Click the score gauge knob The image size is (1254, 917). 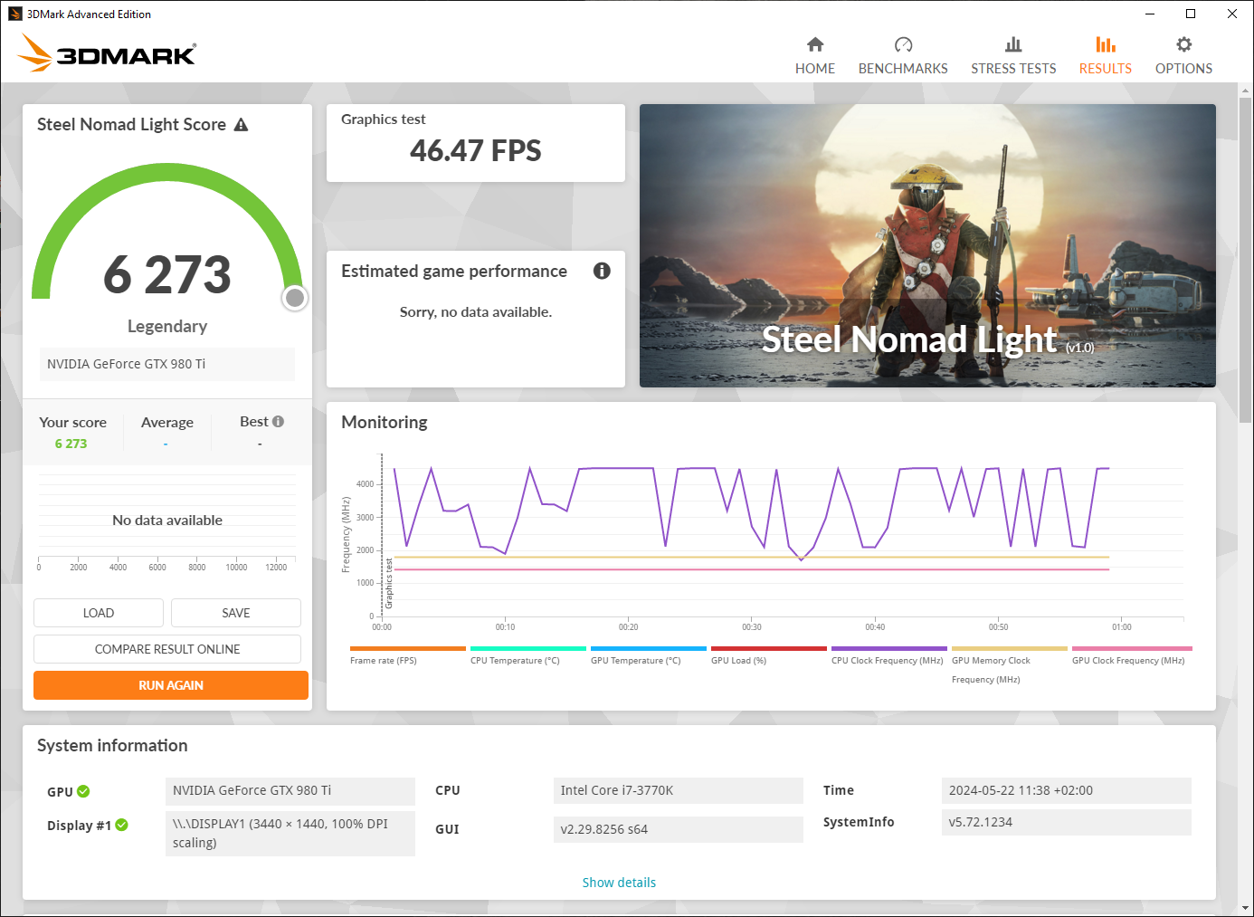295,298
